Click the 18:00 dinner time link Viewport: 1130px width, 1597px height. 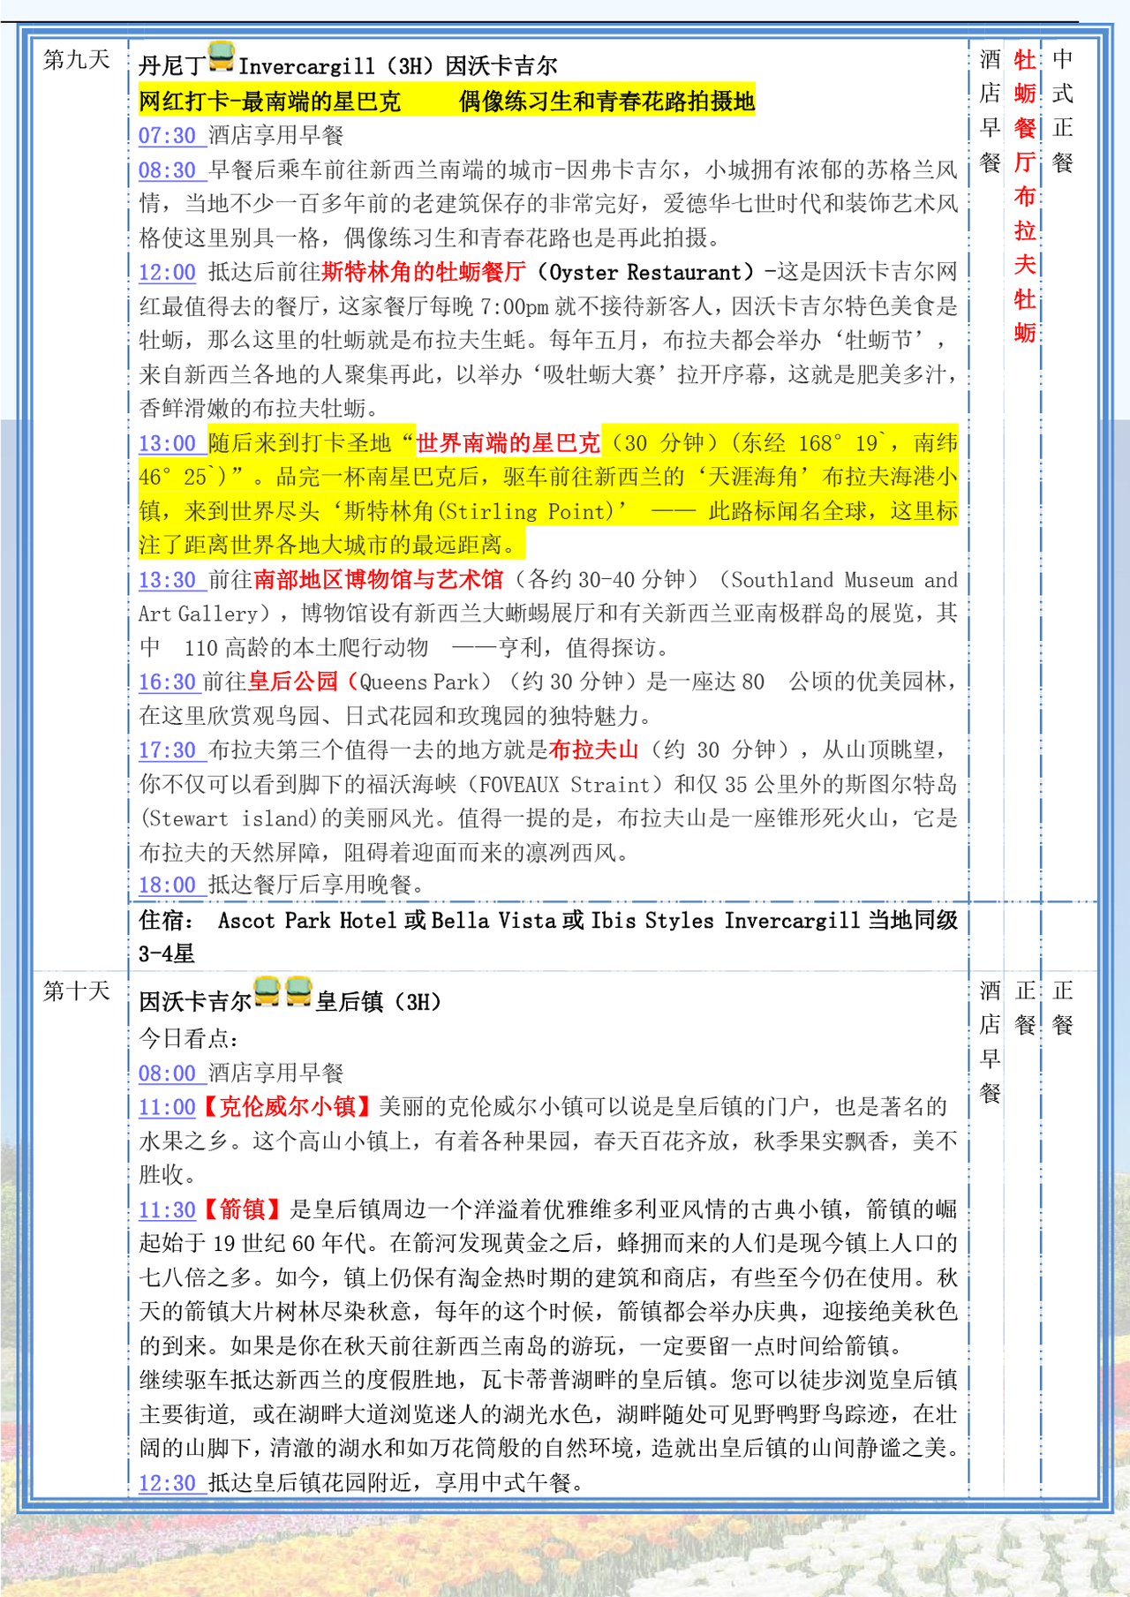168,885
